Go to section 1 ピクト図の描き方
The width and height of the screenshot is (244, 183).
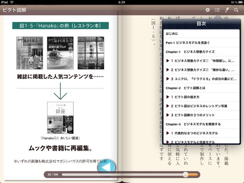[201, 97]
